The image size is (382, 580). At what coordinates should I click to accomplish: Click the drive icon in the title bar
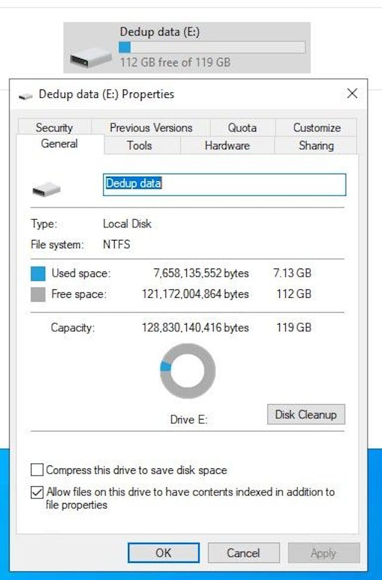coord(25,95)
